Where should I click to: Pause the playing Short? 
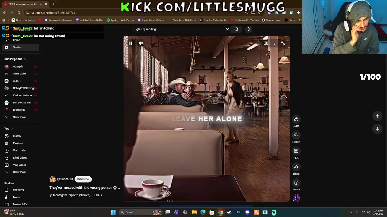pyautogui.click(x=131, y=43)
